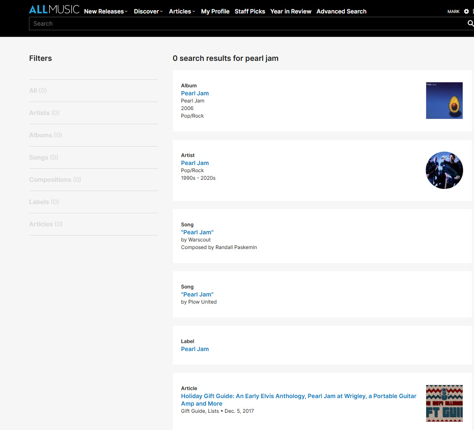Image resolution: width=474 pixels, height=430 pixels.
Task: Click the AllMusic logo
Action: tap(54, 10)
